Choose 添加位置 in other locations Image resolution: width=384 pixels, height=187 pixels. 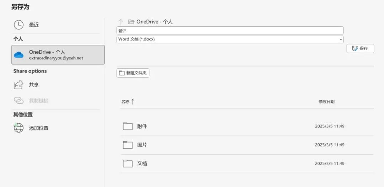tap(39, 128)
